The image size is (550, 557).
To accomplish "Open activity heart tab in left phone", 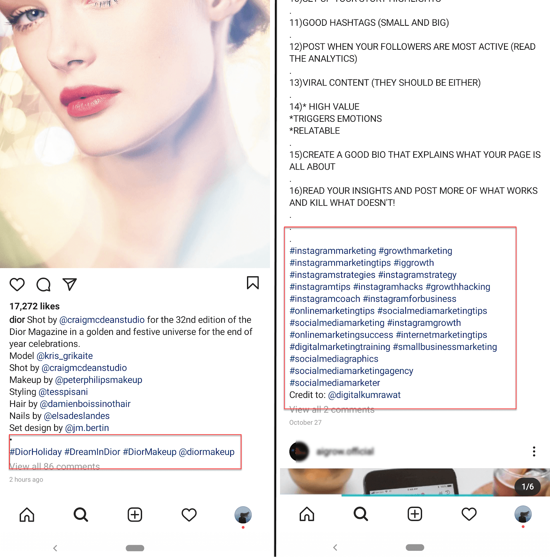I will click(x=189, y=515).
